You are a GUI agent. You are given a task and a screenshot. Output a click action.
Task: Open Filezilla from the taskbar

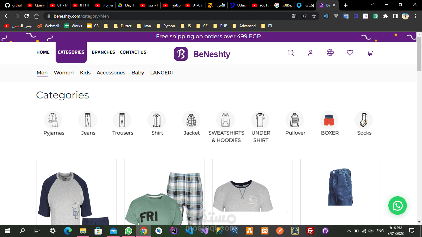[310, 231]
